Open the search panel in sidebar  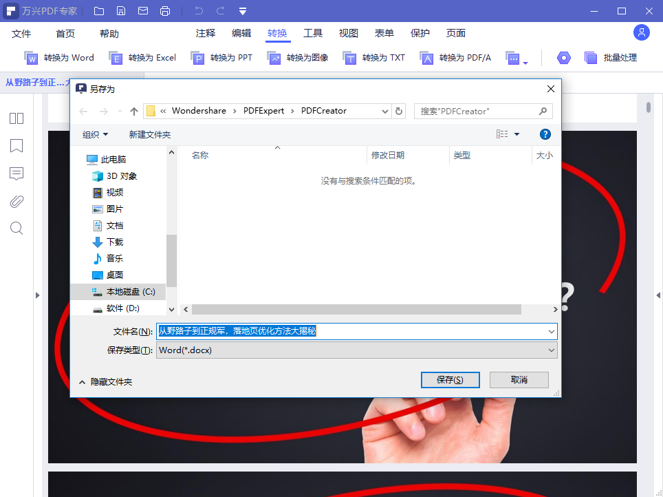[x=17, y=228]
